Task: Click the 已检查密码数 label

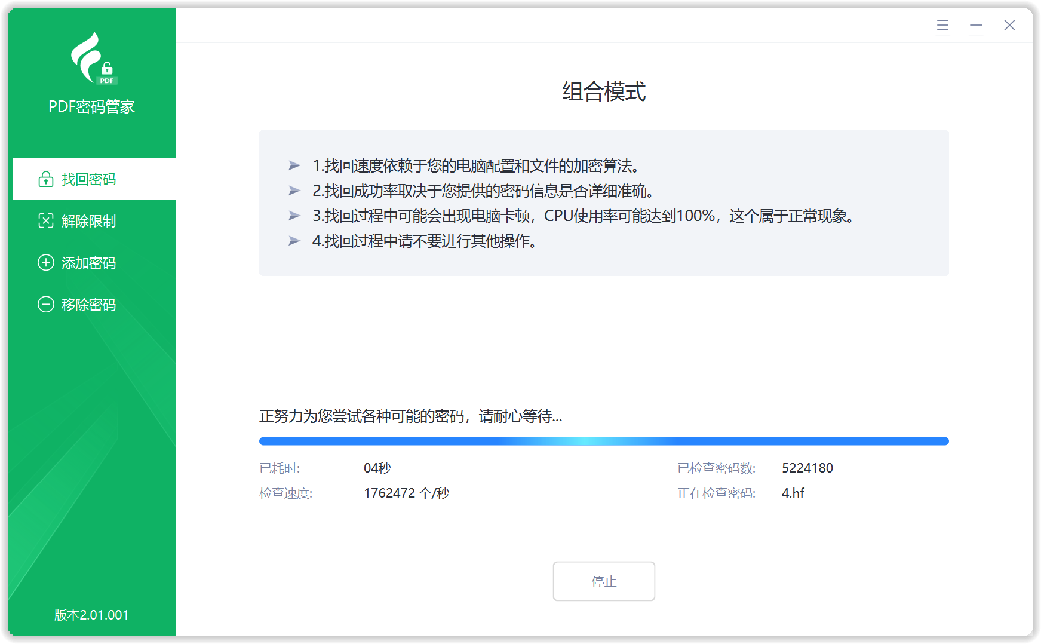Action: tap(717, 468)
